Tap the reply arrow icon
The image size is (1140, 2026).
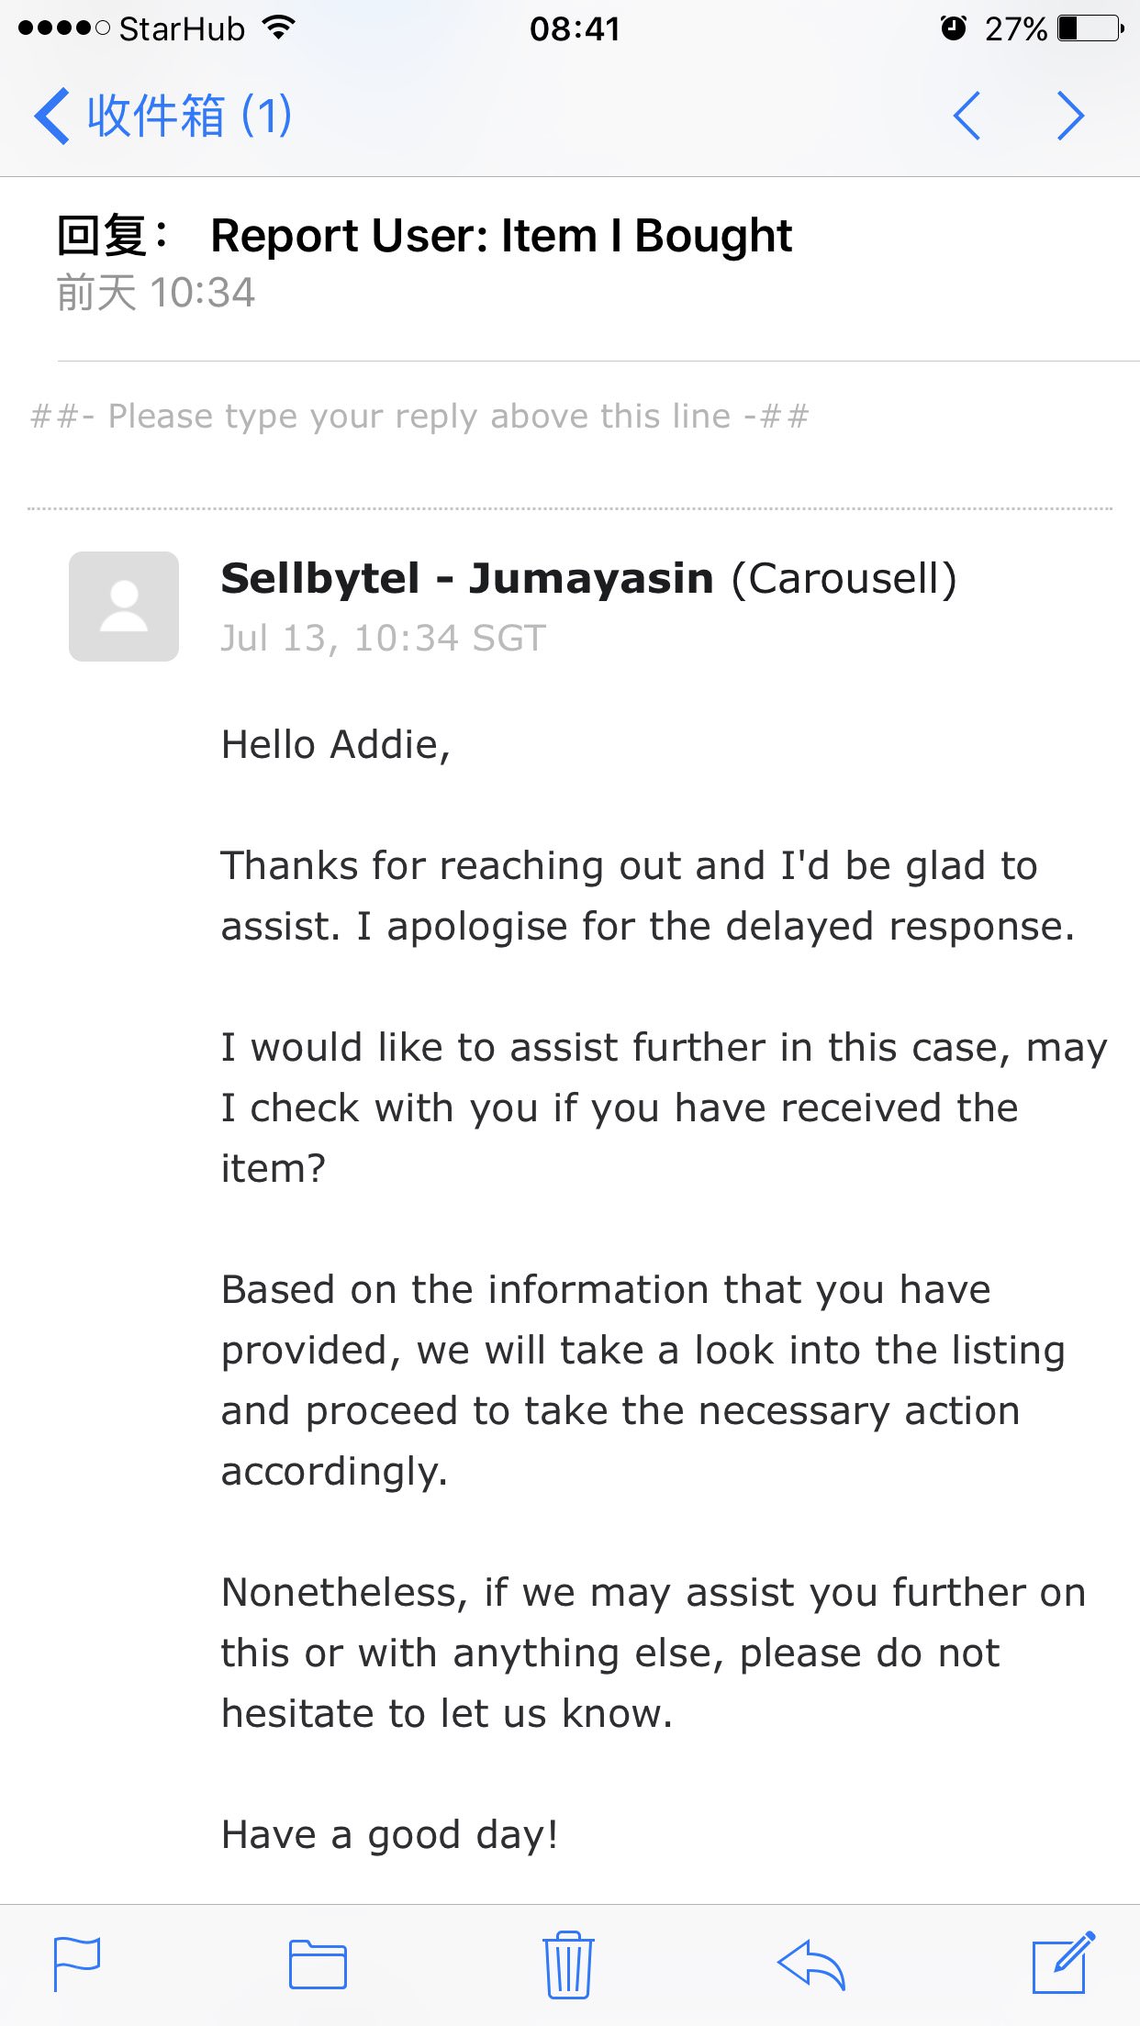[811, 1965]
